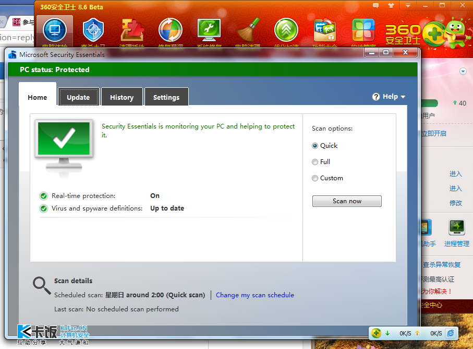
Task: Click the Change my scan schedule link
Action: coord(255,295)
